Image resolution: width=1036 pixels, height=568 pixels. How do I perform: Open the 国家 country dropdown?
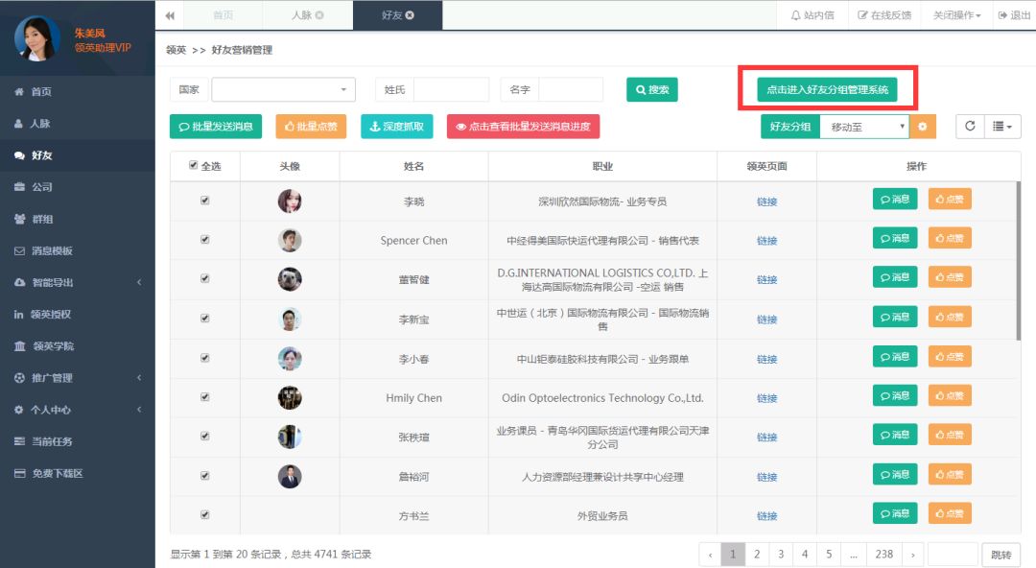coord(283,89)
